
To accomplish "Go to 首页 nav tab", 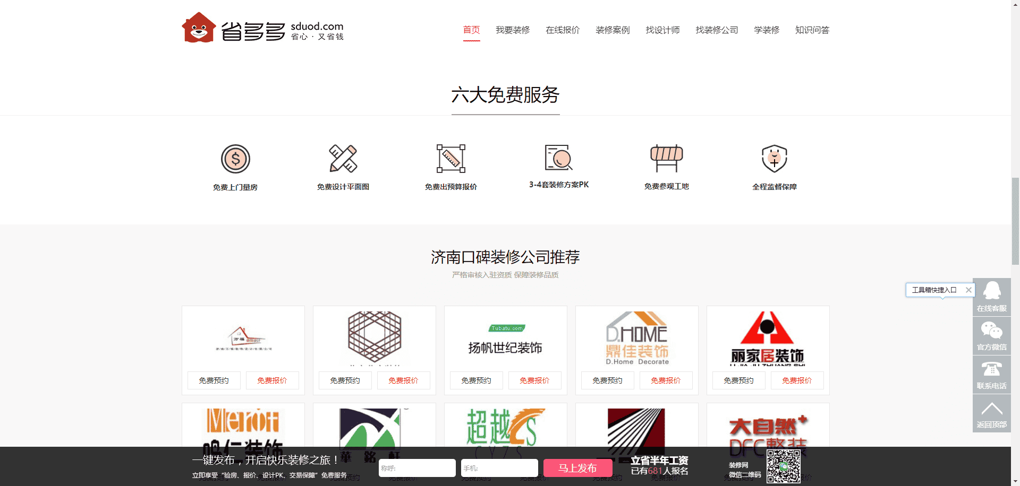I will [x=471, y=30].
